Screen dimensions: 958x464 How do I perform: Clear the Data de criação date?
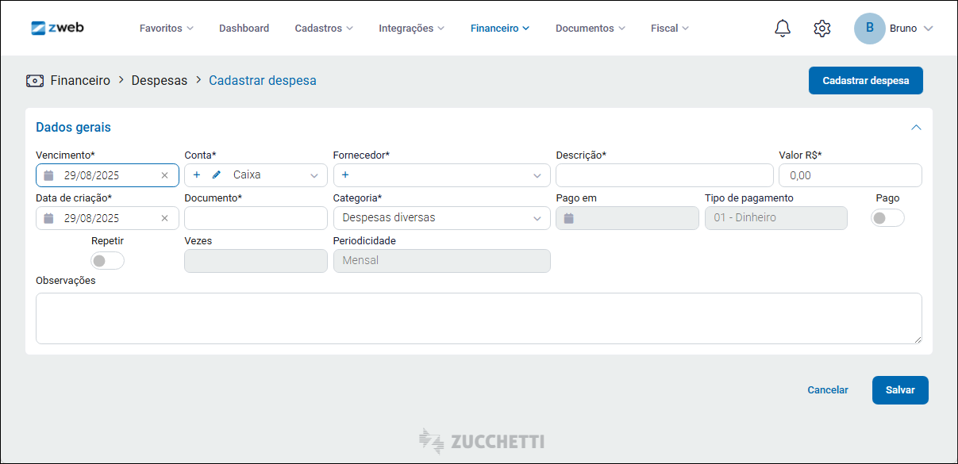(x=164, y=218)
